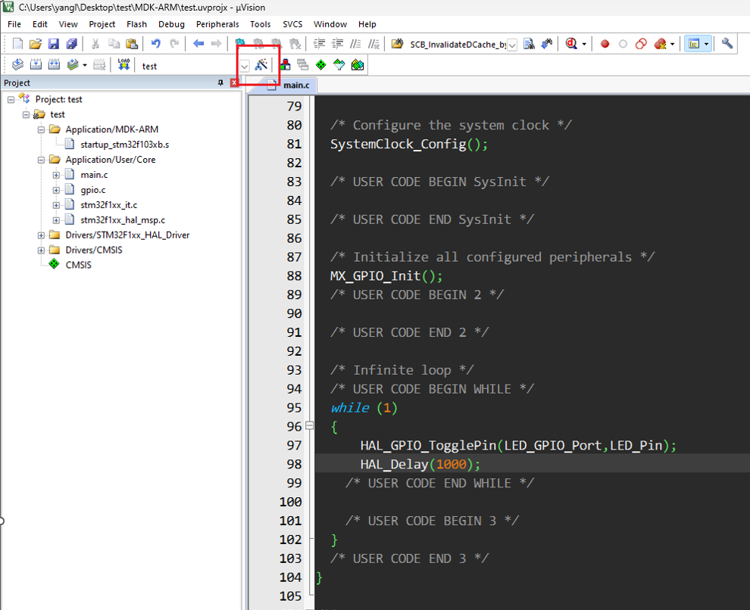
Task: Open the Project menu
Action: coord(102,24)
